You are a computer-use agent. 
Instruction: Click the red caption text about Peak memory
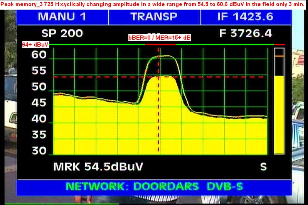(153, 3)
